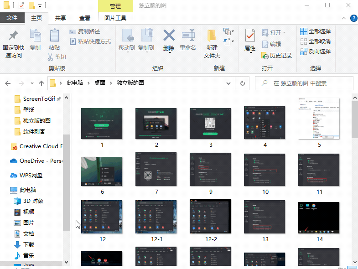The image size is (358, 269).
Task: Click the Rename (重命名) icon
Action: (x=188, y=36)
